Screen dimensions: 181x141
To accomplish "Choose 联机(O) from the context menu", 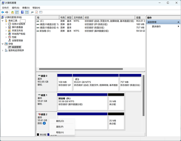I will 62,121.
